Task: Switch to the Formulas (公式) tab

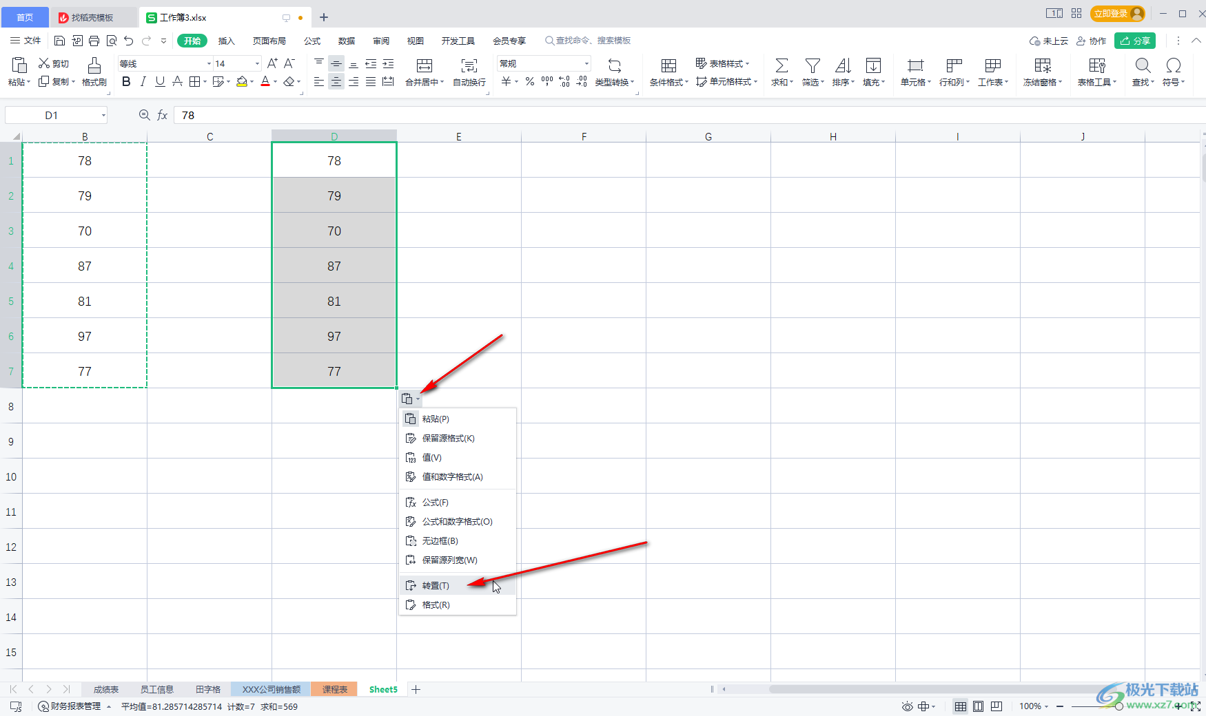Action: pyautogui.click(x=312, y=41)
